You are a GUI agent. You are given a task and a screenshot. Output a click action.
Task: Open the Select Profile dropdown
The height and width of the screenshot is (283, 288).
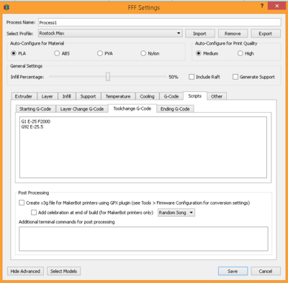pyautogui.click(x=110, y=33)
